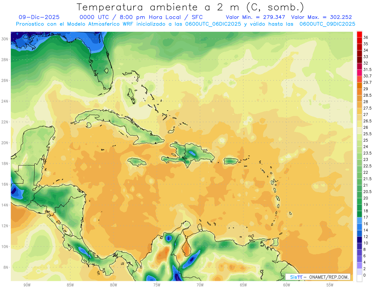Click legend value '19'

366,205
